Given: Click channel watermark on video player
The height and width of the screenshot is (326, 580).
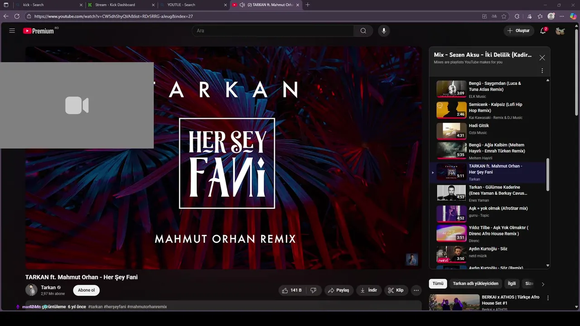Looking at the screenshot, I should click(412, 259).
